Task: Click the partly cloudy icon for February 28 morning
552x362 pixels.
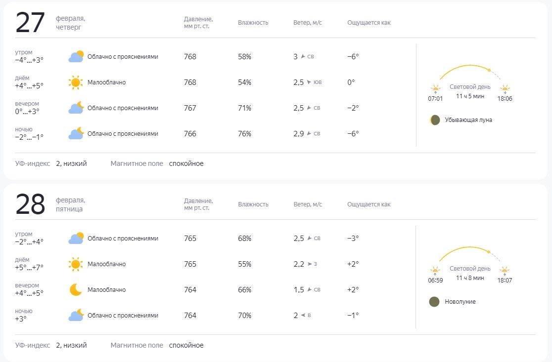Action: pyautogui.click(x=76, y=239)
